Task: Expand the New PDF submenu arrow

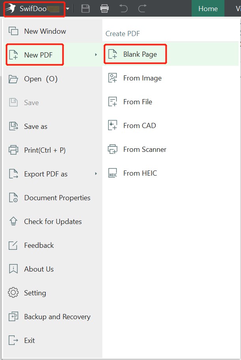Action: [x=97, y=55]
